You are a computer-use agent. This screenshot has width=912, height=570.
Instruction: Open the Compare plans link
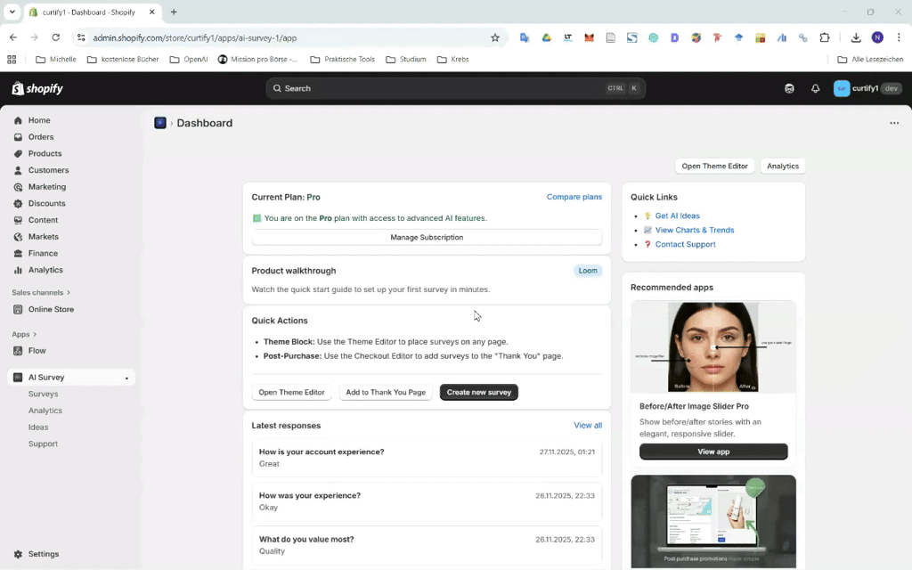coord(574,197)
